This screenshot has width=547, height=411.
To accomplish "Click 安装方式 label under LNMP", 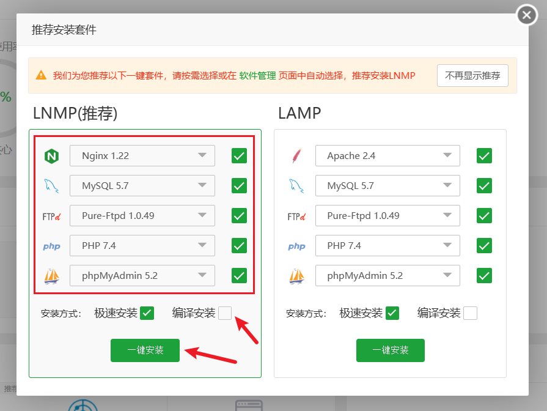I will coord(61,314).
